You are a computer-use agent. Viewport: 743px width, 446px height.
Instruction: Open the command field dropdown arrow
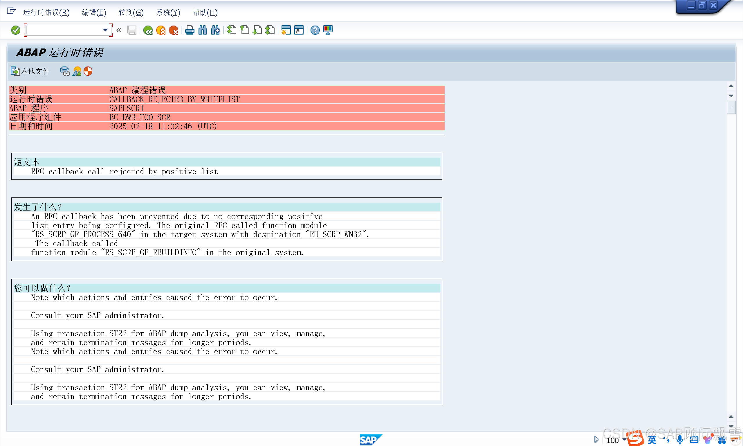105,30
